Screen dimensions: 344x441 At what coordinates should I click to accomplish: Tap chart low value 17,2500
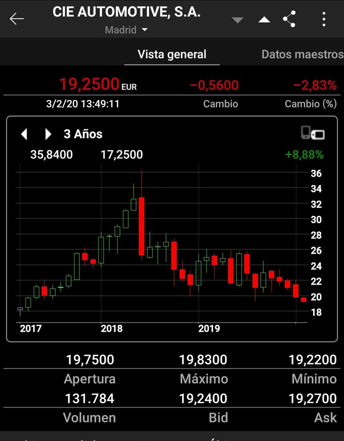122,155
